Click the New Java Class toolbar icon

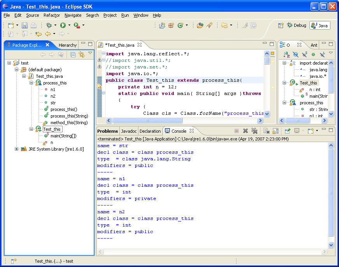click(180, 25)
